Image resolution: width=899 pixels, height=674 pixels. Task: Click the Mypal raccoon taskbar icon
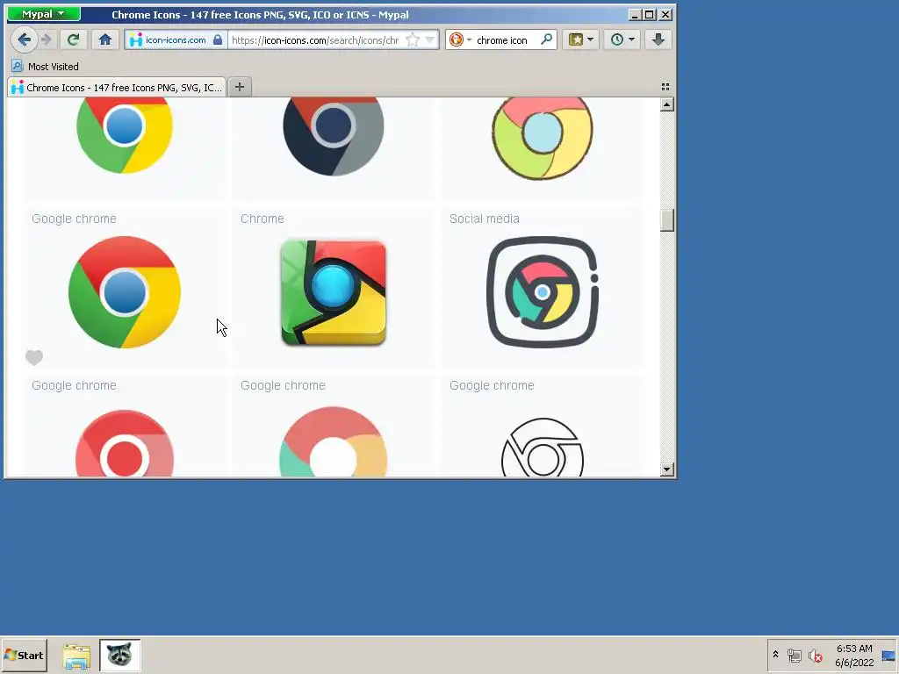tap(119, 655)
